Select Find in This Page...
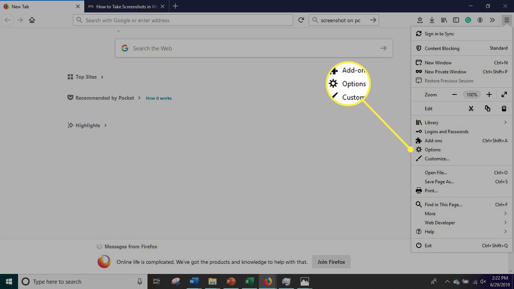This screenshot has height=289, width=514. pyautogui.click(x=462, y=205)
